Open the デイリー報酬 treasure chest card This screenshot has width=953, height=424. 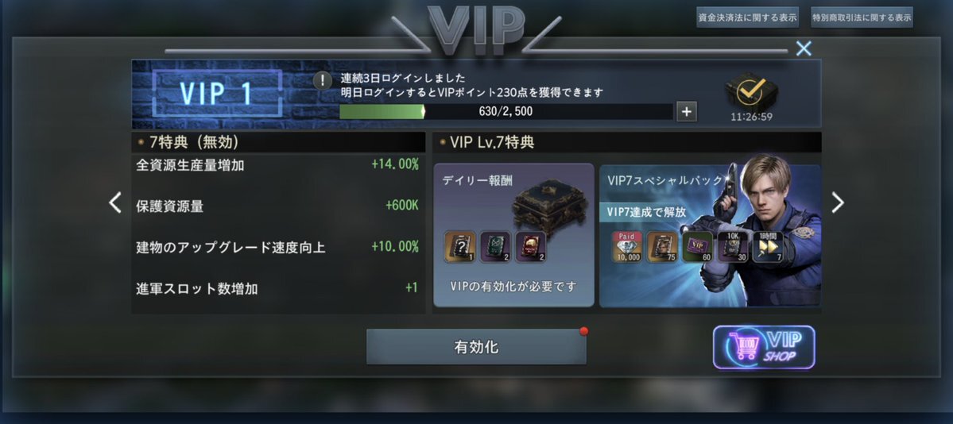click(x=513, y=235)
